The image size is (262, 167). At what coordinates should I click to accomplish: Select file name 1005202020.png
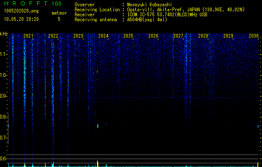coord(22,11)
